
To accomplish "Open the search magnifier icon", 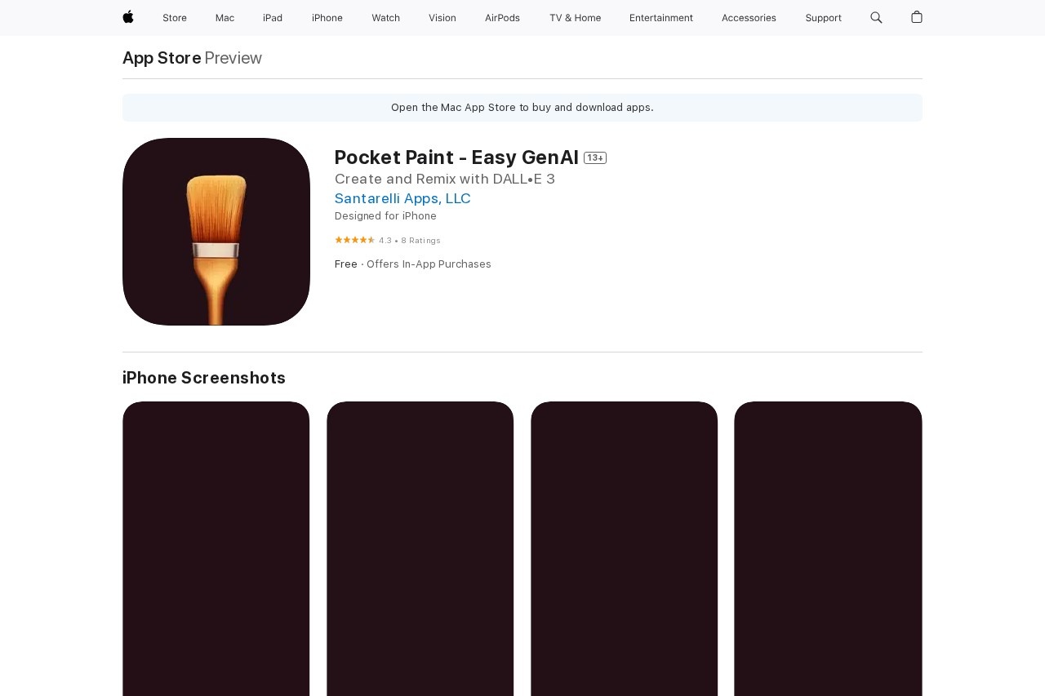I will pyautogui.click(x=876, y=17).
